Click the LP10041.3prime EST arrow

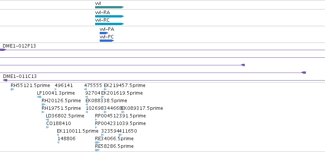tap(39, 97)
